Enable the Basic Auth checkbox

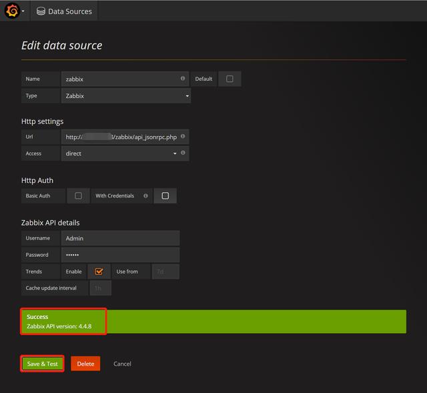pyautogui.click(x=78, y=195)
